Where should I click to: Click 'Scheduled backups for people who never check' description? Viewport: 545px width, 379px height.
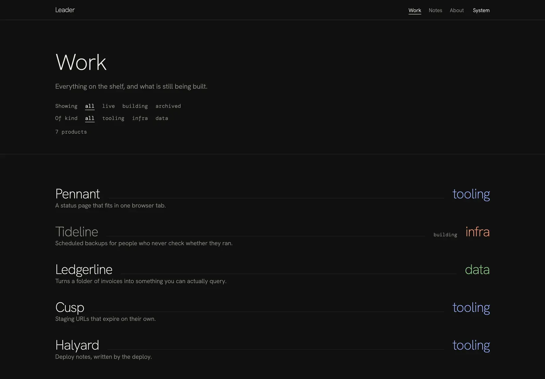(144, 243)
